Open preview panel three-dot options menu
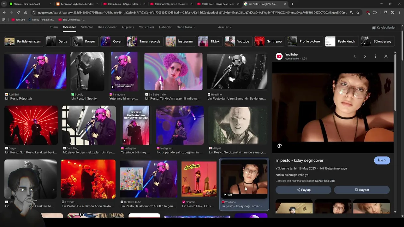 (x=375, y=56)
